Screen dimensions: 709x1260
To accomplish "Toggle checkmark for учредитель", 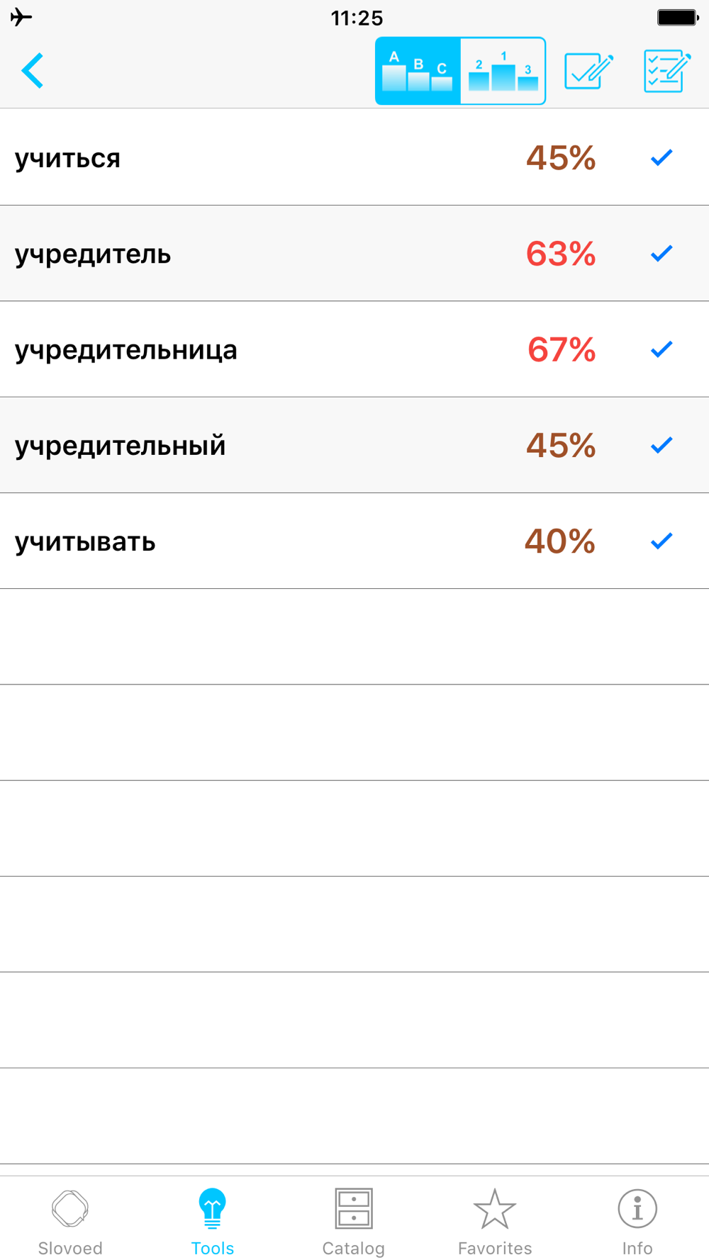I will pyautogui.click(x=661, y=253).
